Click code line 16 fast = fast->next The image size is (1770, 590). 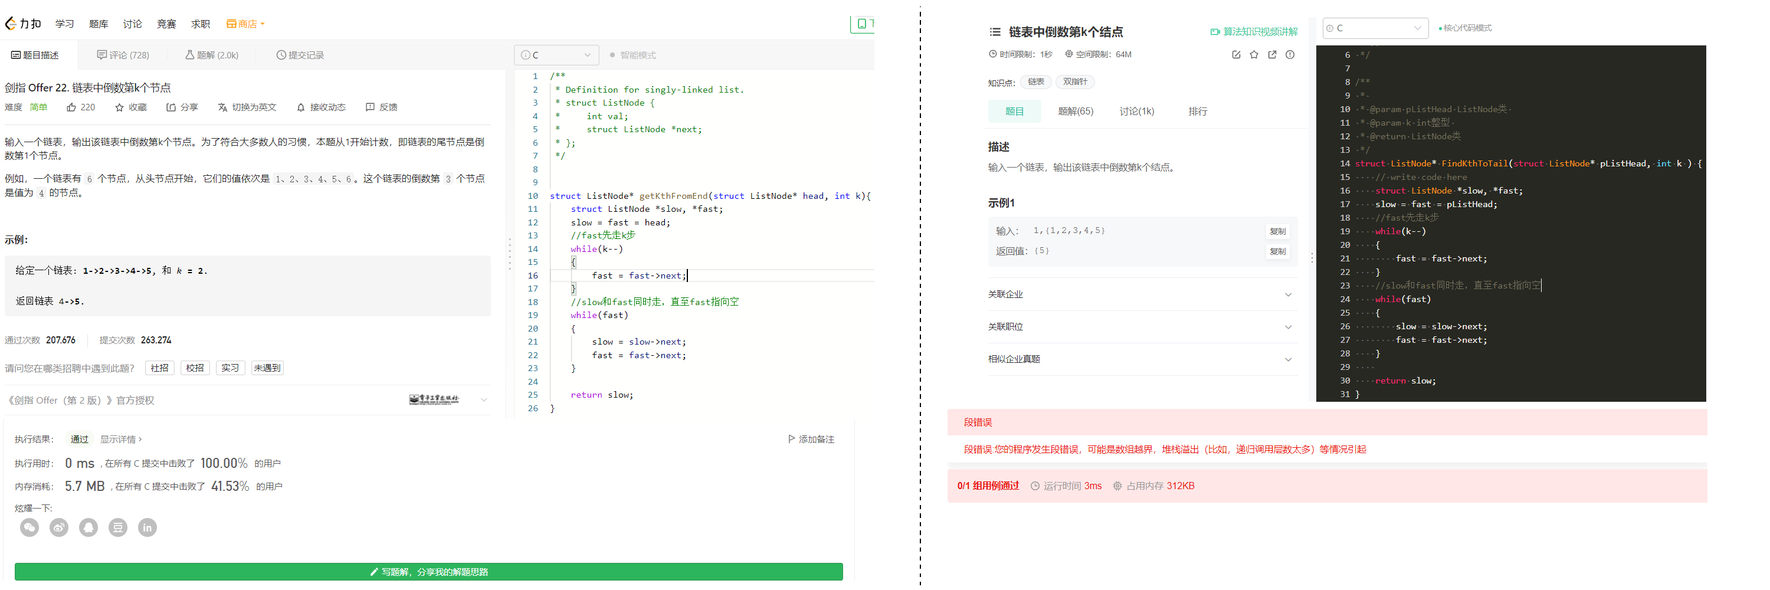click(x=639, y=276)
